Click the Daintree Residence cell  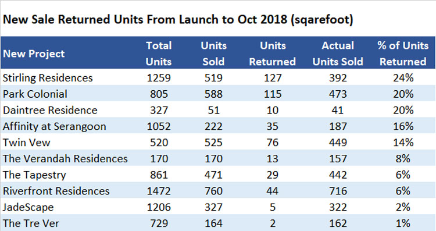point(50,110)
